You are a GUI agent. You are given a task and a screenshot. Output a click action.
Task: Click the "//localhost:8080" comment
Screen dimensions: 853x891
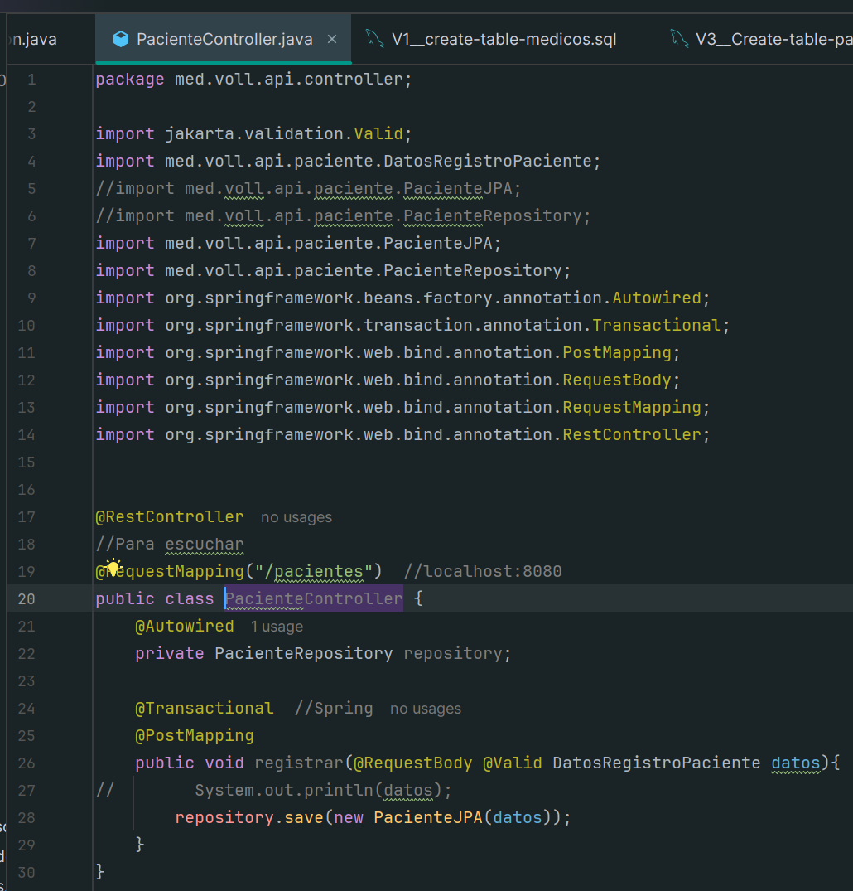(483, 572)
